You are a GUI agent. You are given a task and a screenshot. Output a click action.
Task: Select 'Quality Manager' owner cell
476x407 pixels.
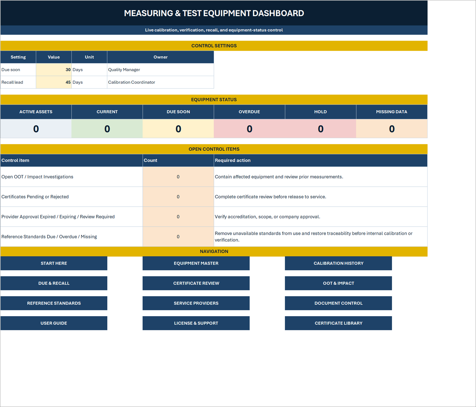click(160, 70)
